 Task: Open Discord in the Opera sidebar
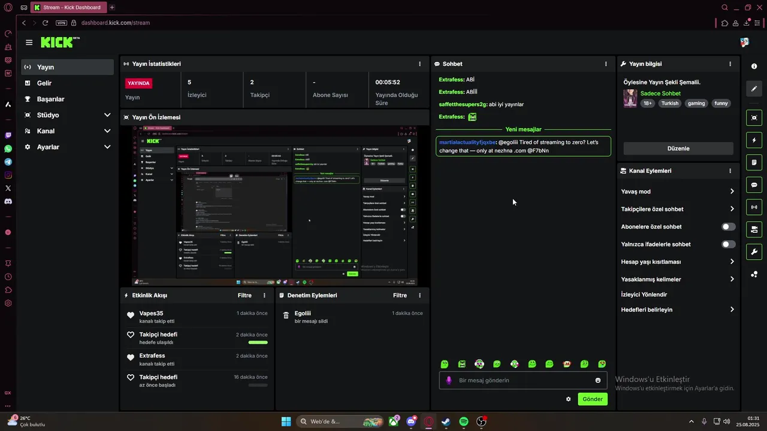pyautogui.click(x=8, y=201)
